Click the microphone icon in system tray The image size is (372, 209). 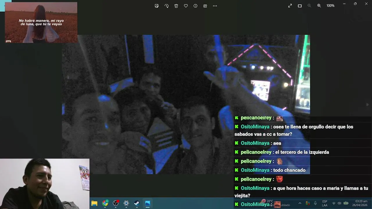coord(315,203)
